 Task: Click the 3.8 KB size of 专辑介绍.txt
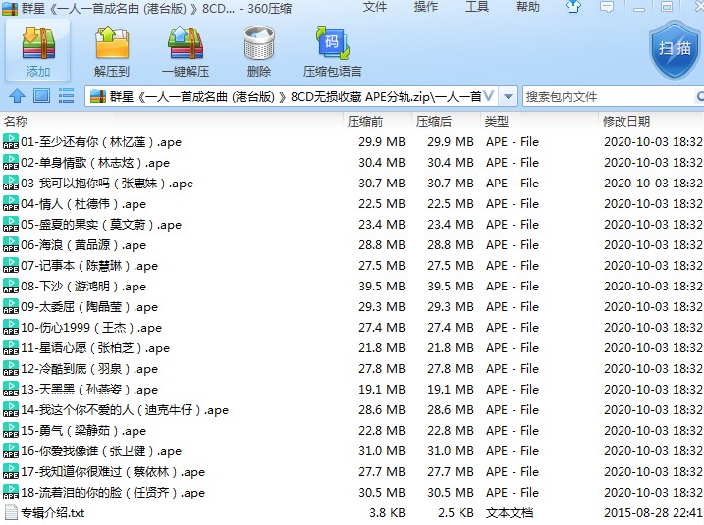[x=387, y=513]
